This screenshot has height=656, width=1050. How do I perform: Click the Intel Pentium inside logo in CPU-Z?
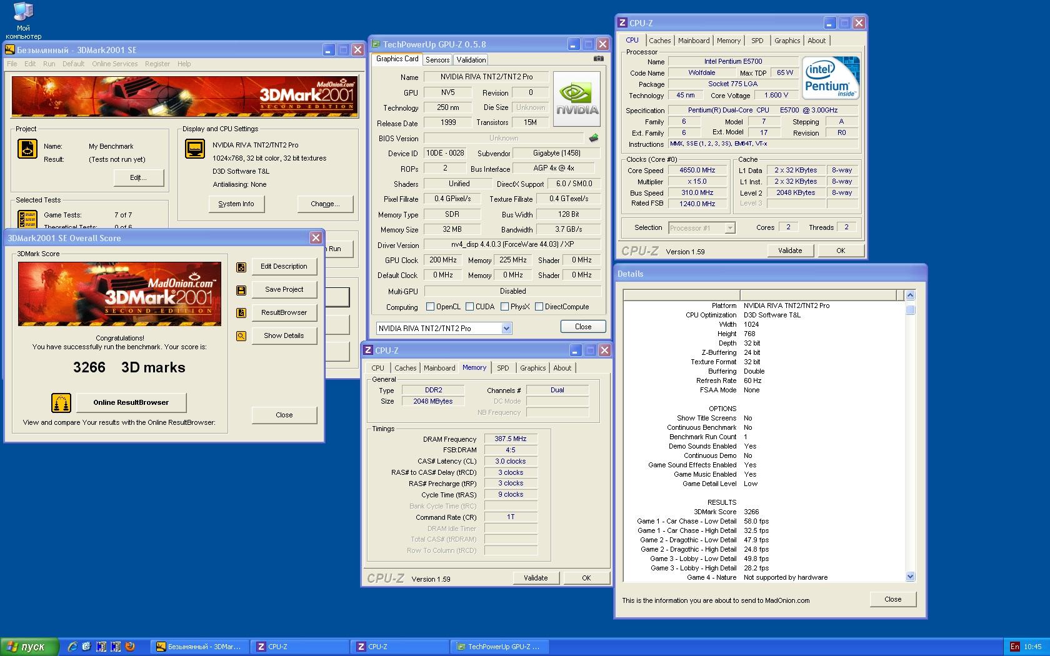[831, 77]
